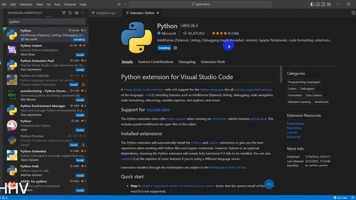
Task: Click the command center search bar
Action: pos(200,4)
